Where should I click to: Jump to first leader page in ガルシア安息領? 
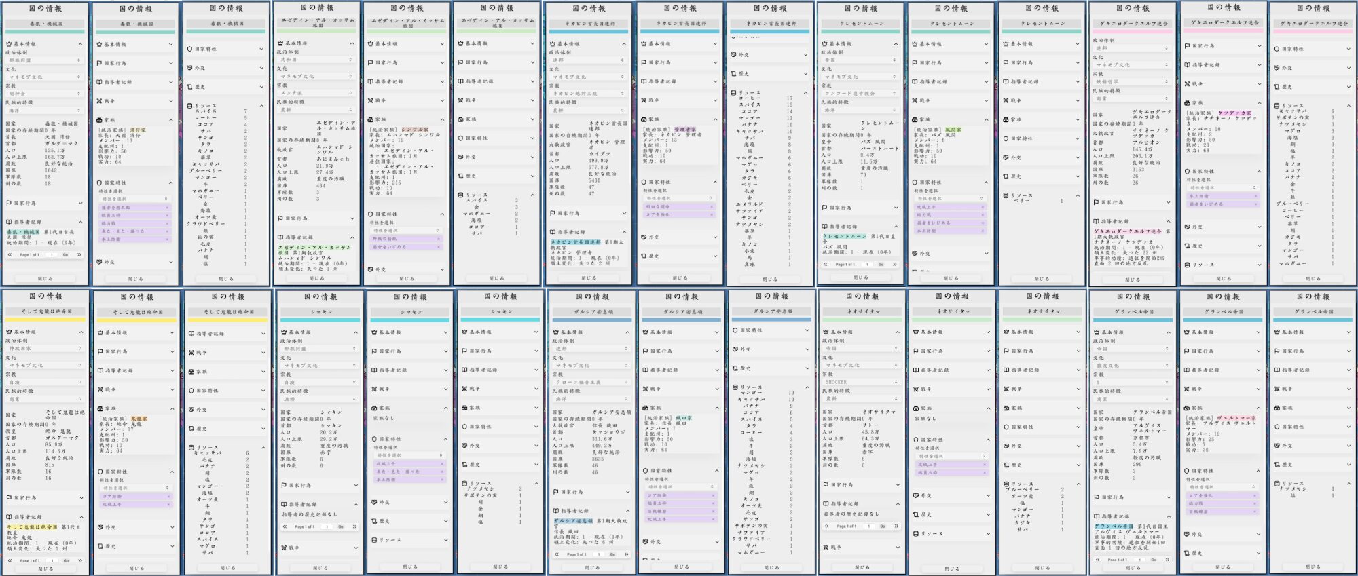pyautogui.click(x=557, y=554)
